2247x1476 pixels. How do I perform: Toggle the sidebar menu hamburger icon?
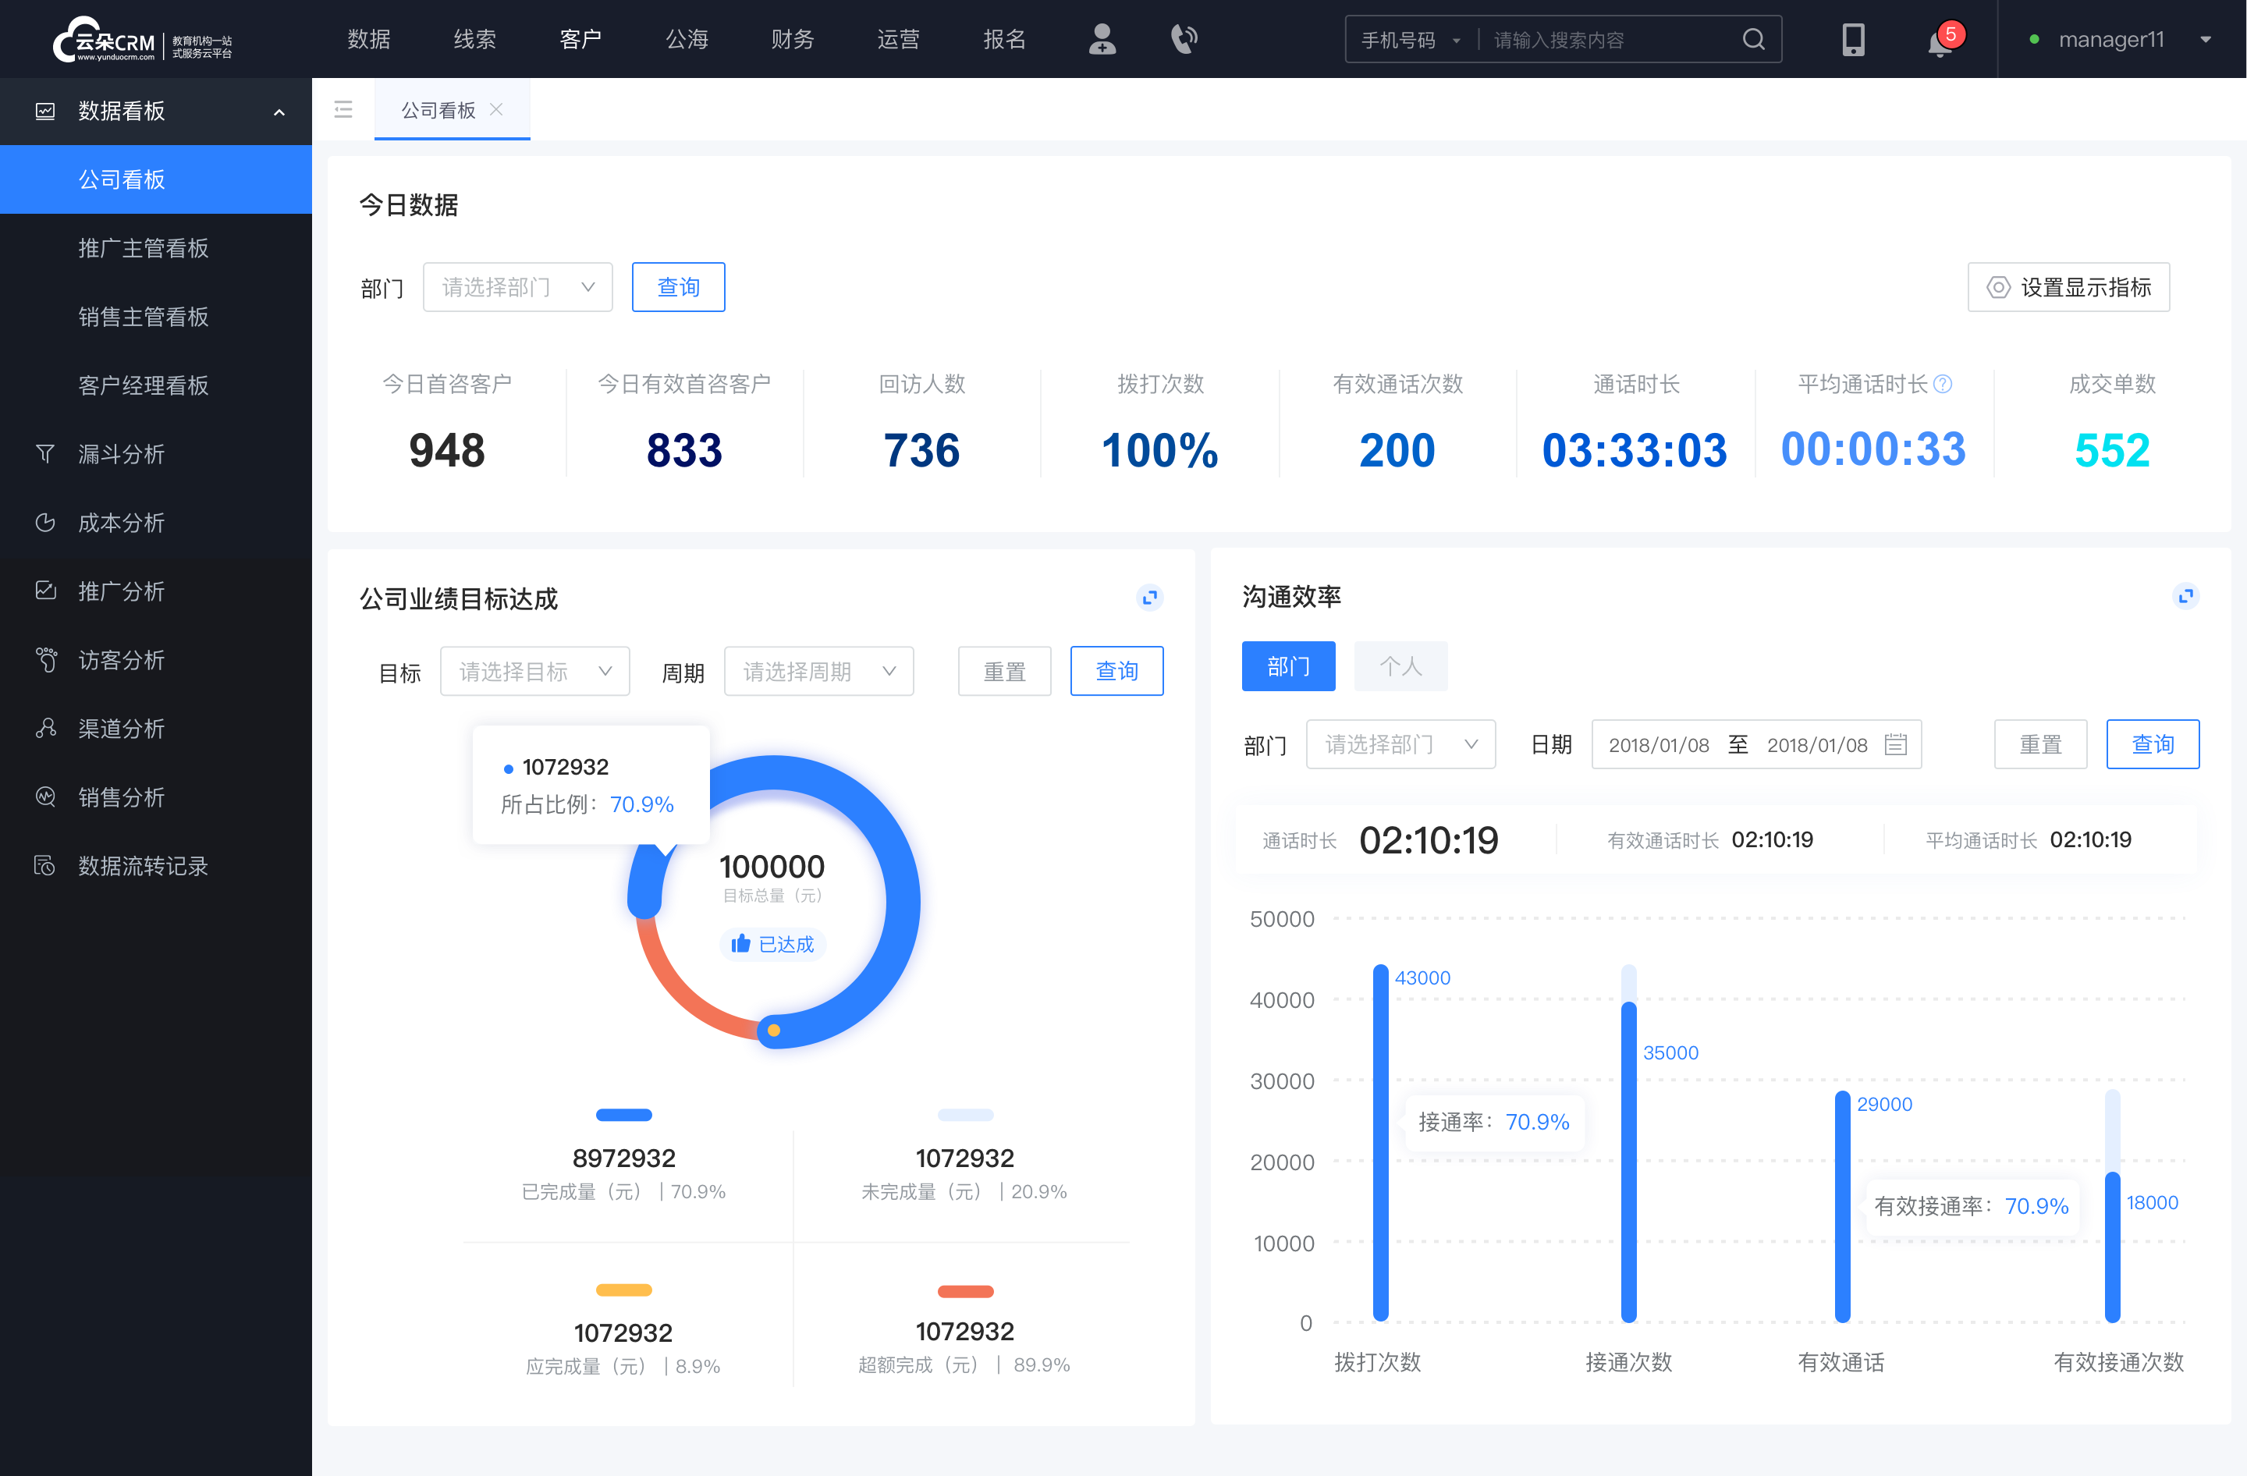(x=343, y=110)
